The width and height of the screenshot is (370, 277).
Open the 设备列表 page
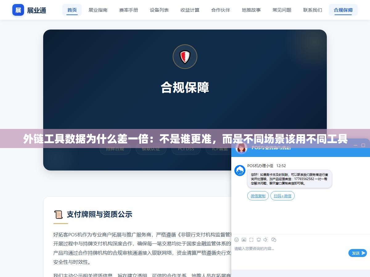tap(159, 10)
